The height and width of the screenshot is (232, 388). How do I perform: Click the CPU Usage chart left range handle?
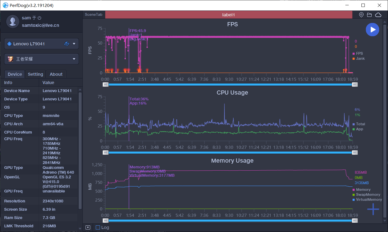[x=105, y=153]
